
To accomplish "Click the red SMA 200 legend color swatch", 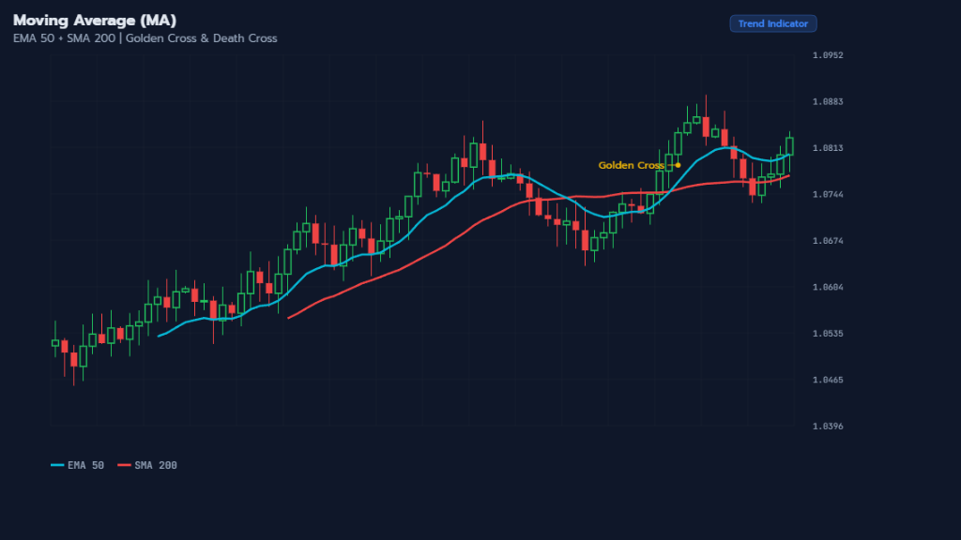I will [x=123, y=465].
